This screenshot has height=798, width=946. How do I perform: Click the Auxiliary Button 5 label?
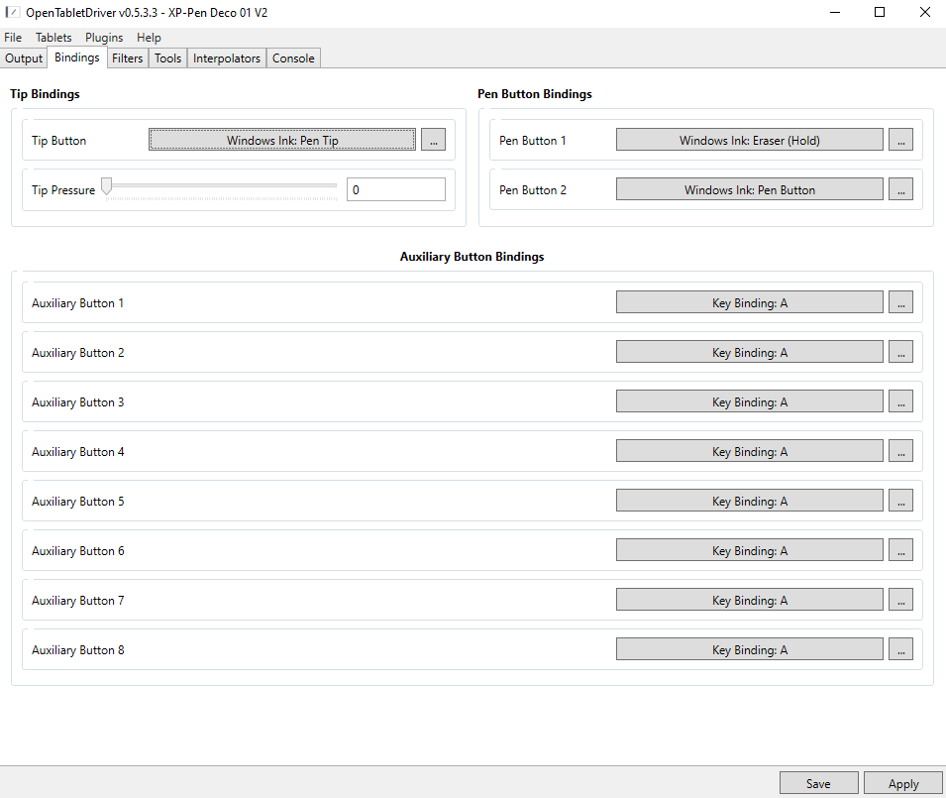(x=78, y=501)
